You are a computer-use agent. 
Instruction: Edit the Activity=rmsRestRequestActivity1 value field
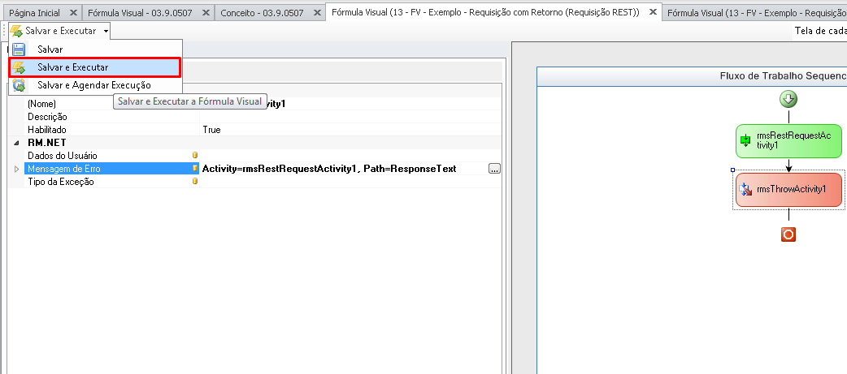(x=344, y=169)
